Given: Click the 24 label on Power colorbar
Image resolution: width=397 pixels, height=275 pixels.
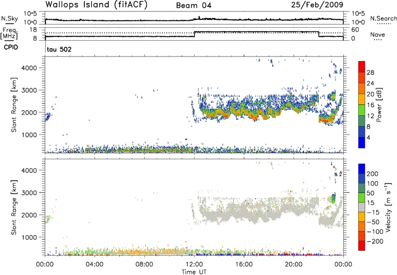Looking at the screenshot, I should click(x=370, y=83).
